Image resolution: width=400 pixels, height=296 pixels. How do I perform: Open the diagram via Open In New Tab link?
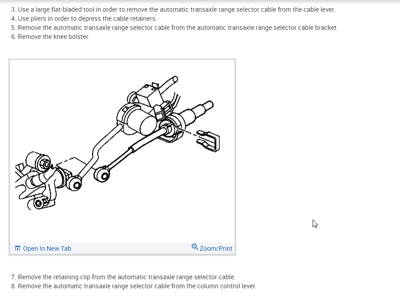[47, 248]
